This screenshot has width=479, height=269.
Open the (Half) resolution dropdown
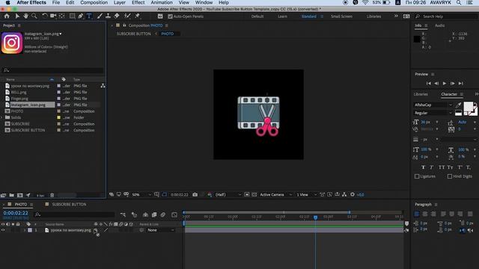click(228, 194)
